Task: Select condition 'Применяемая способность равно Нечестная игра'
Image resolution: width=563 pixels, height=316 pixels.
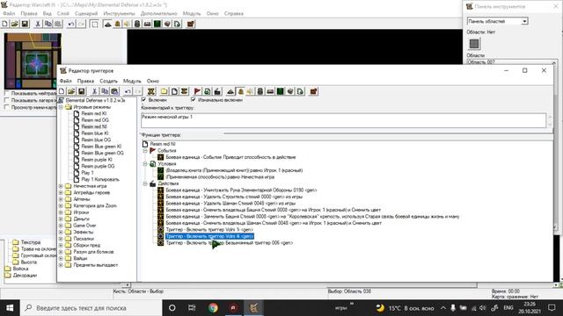Action: pyautogui.click(x=220, y=176)
